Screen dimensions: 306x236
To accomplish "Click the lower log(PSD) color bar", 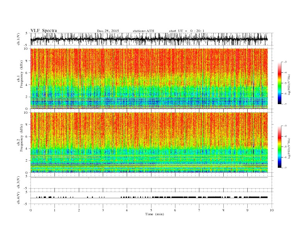I will coord(279,147).
